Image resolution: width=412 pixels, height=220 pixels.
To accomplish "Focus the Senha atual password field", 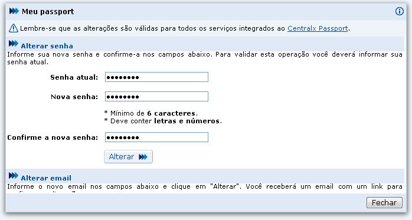I will [x=156, y=77].
